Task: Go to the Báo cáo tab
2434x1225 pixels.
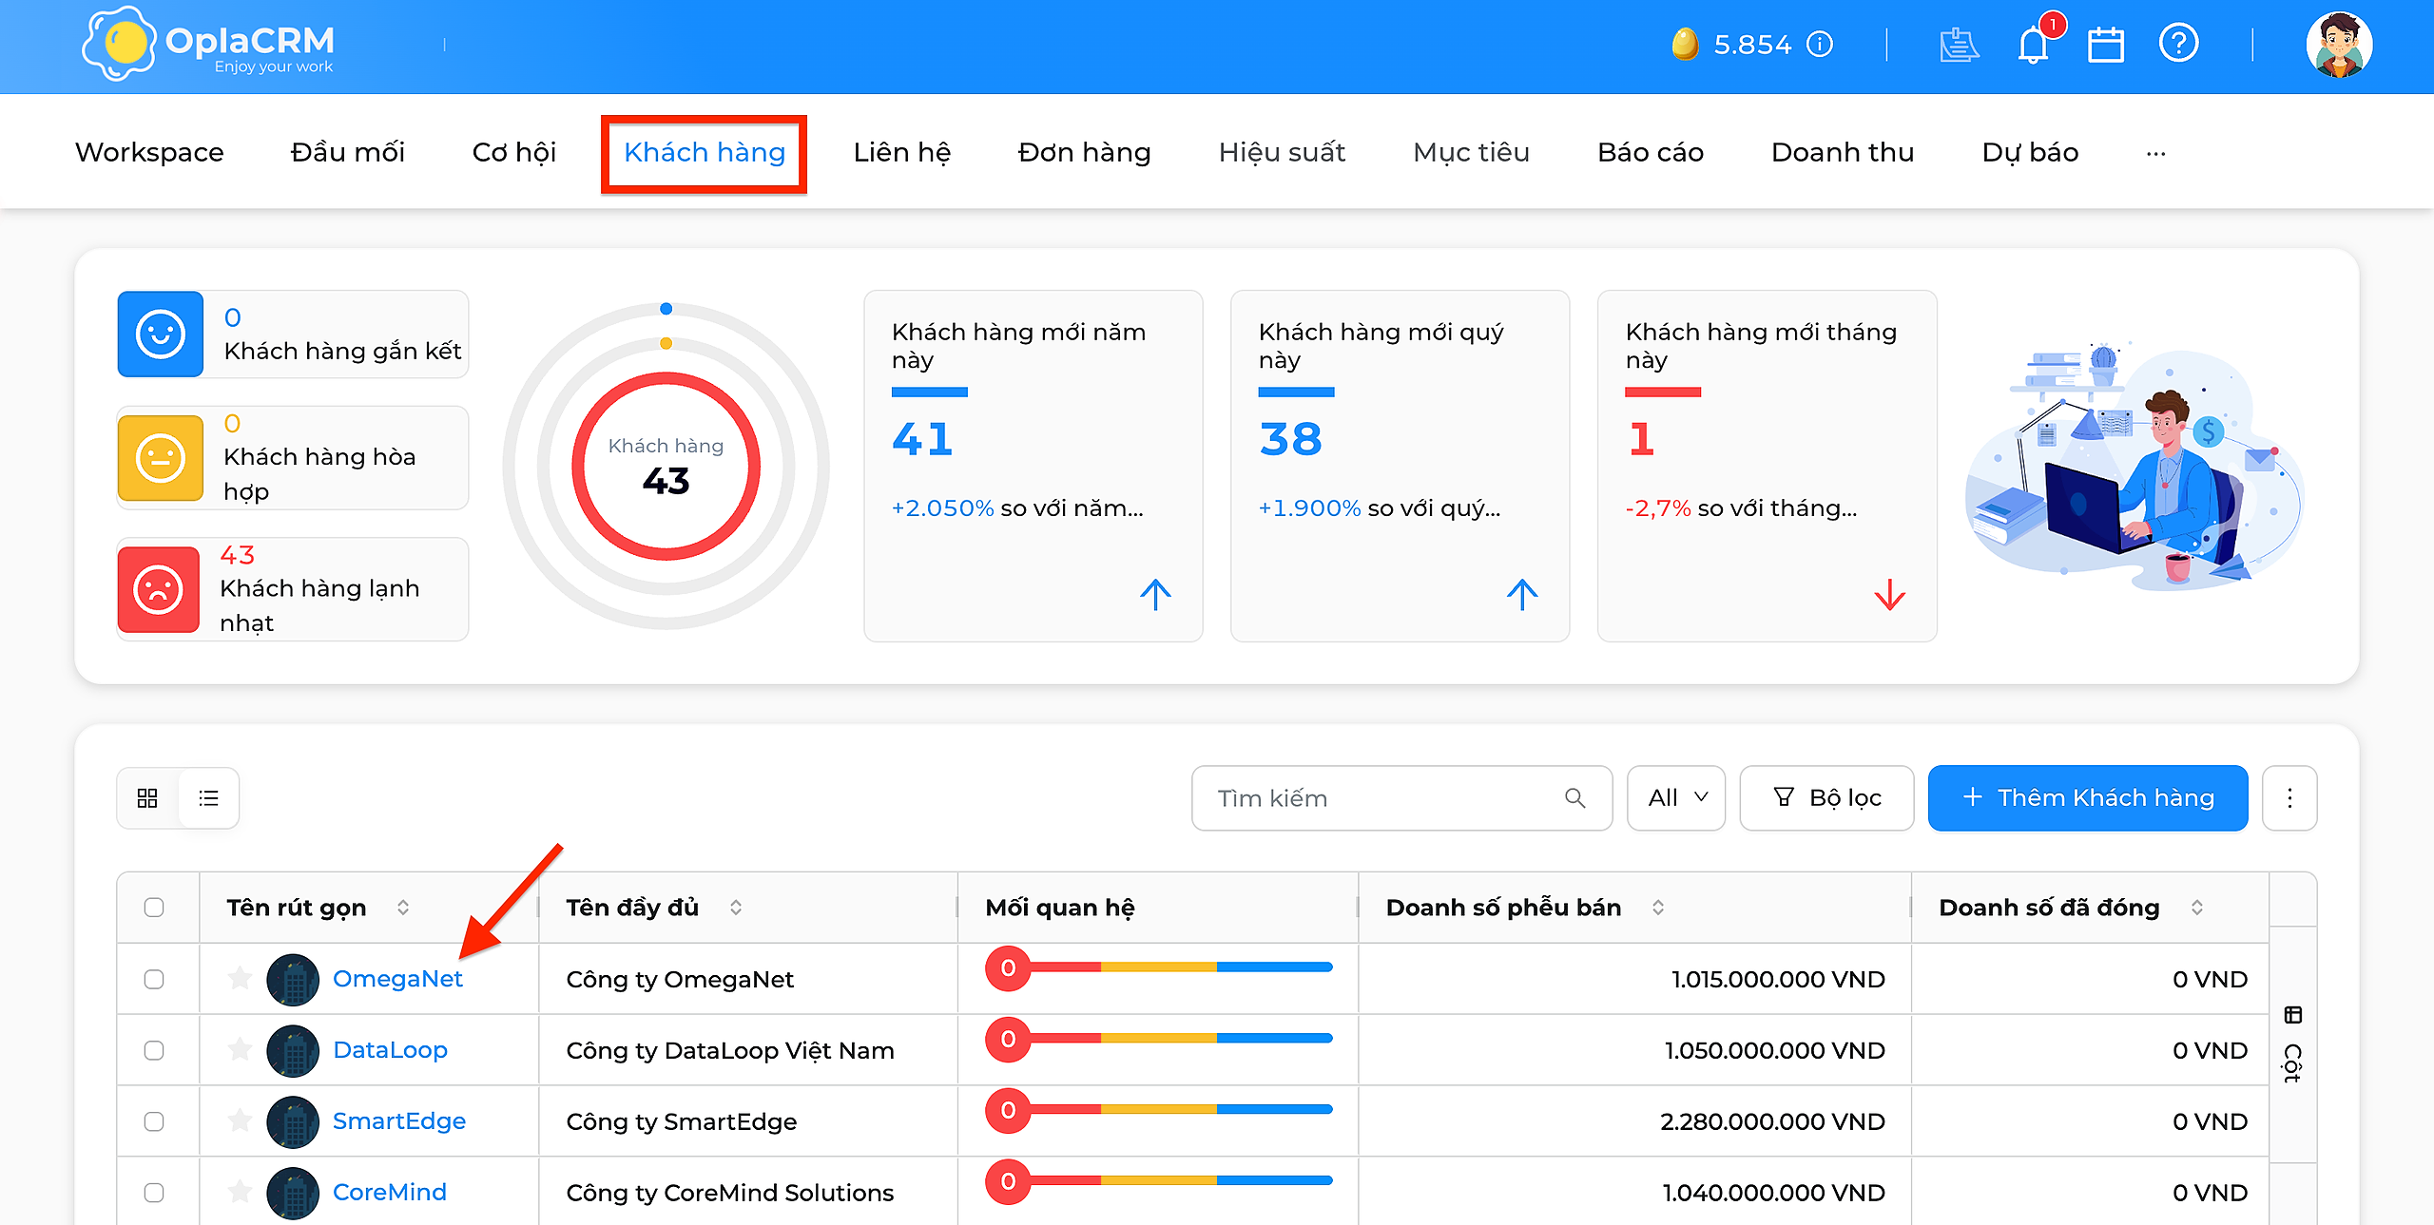Action: click(1651, 152)
